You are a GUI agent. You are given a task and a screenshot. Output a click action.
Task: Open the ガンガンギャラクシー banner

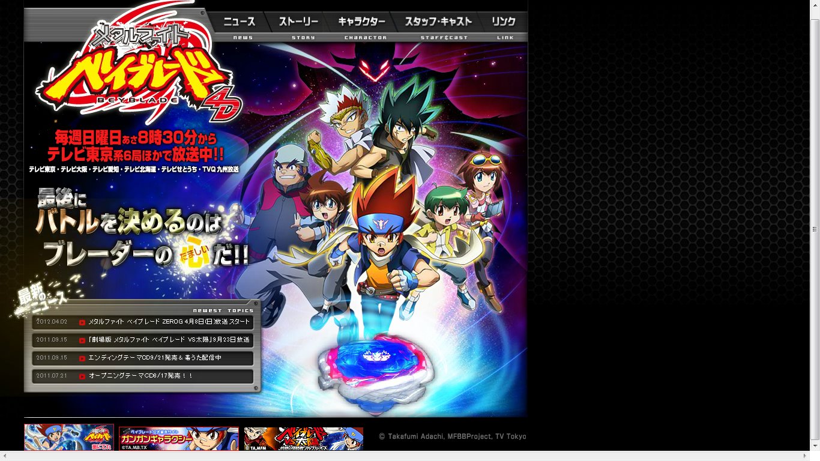click(x=179, y=439)
